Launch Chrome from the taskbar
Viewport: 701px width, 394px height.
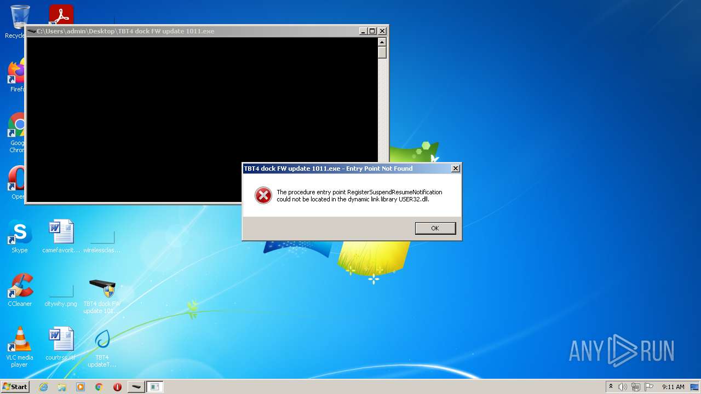click(99, 387)
